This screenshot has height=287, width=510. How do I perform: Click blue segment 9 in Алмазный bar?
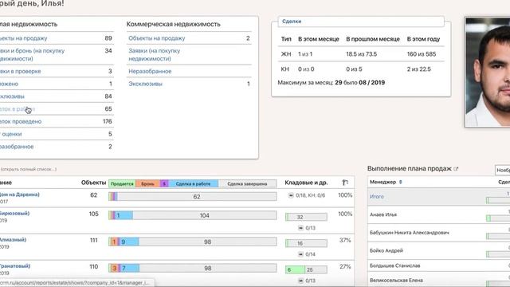pos(130,242)
